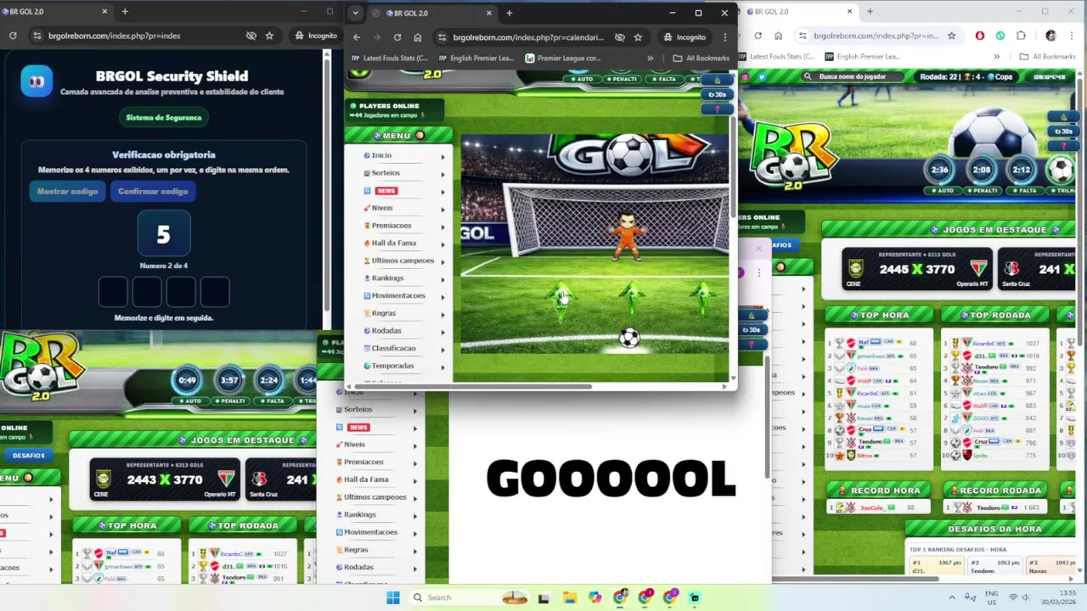Open new tab in left Security Shield window

tap(125, 11)
